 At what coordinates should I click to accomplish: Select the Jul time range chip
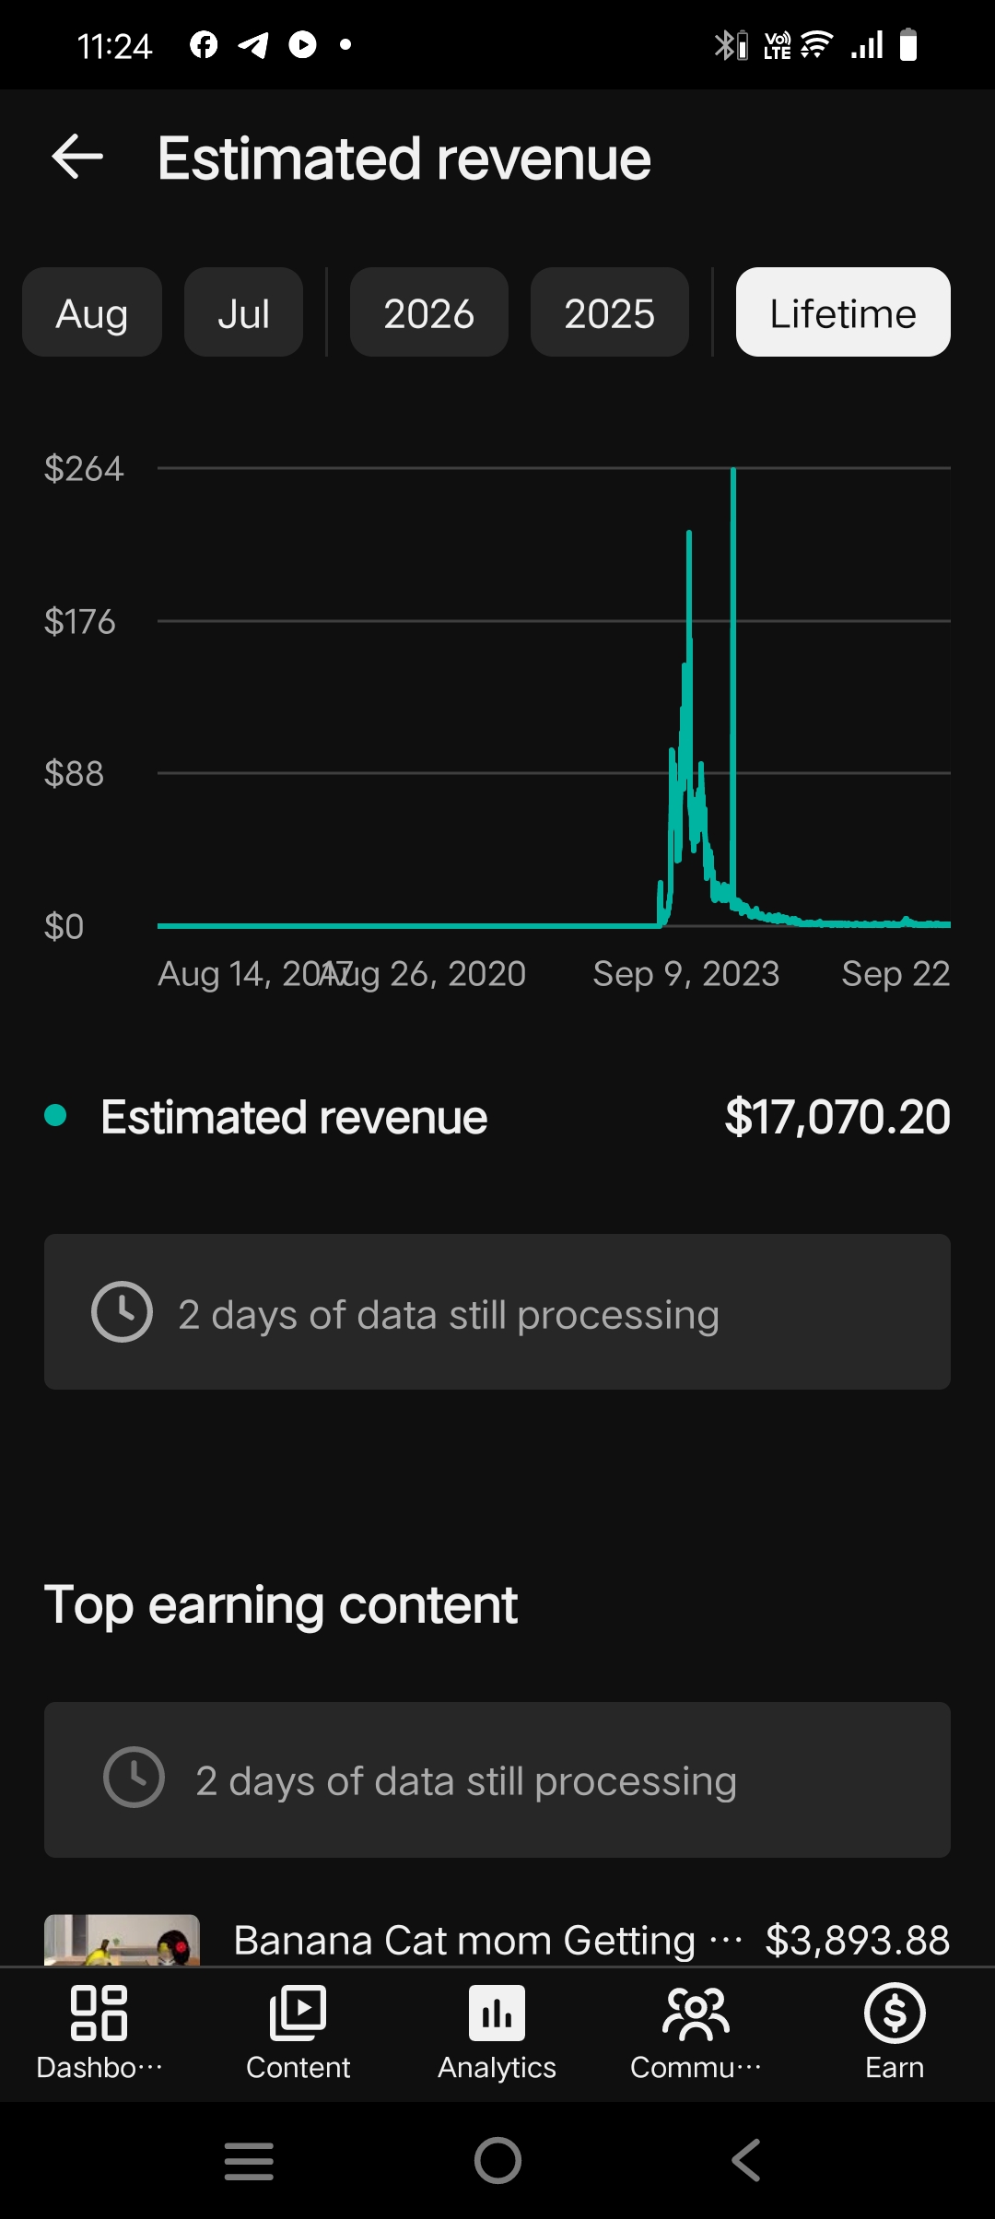(243, 312)
